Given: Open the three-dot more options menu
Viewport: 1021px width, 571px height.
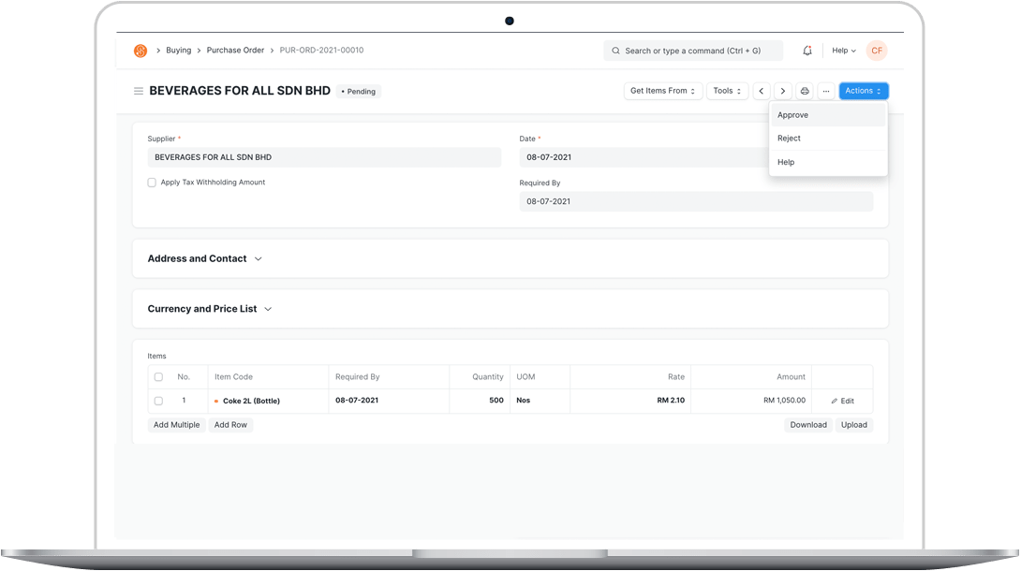Looking at the screenshot, I should click(x=826, y=92).
